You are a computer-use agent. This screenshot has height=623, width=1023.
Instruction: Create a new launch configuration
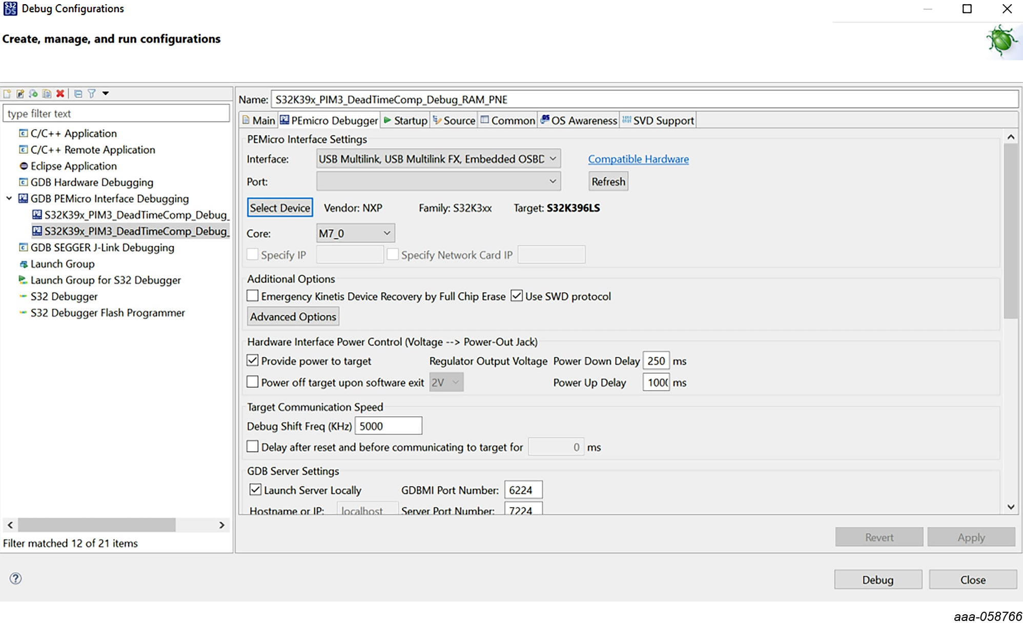(7, 93)
